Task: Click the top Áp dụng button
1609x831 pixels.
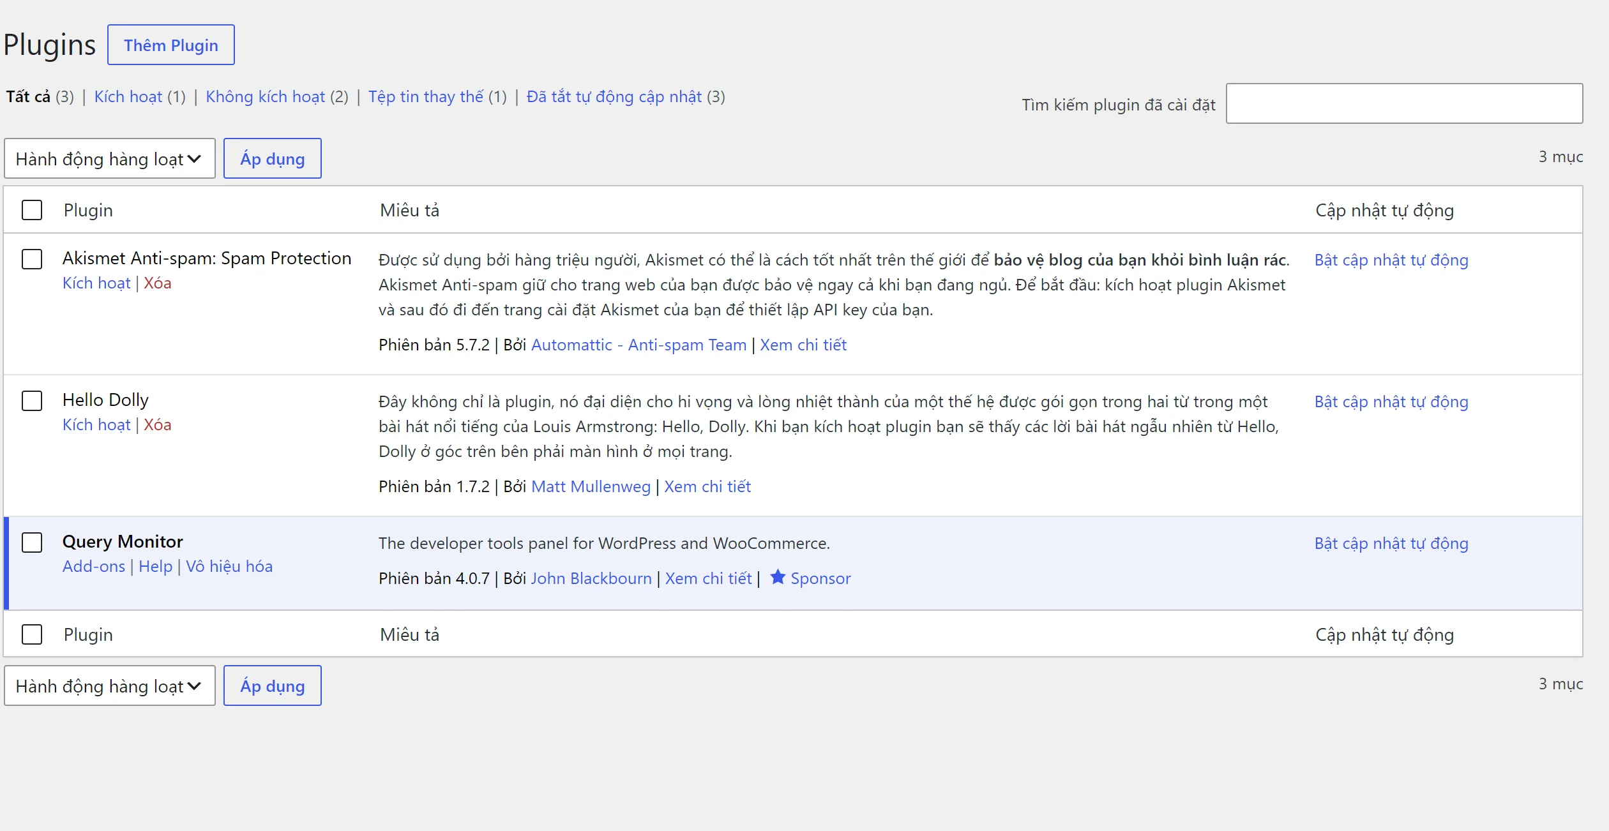Action: 273,158
